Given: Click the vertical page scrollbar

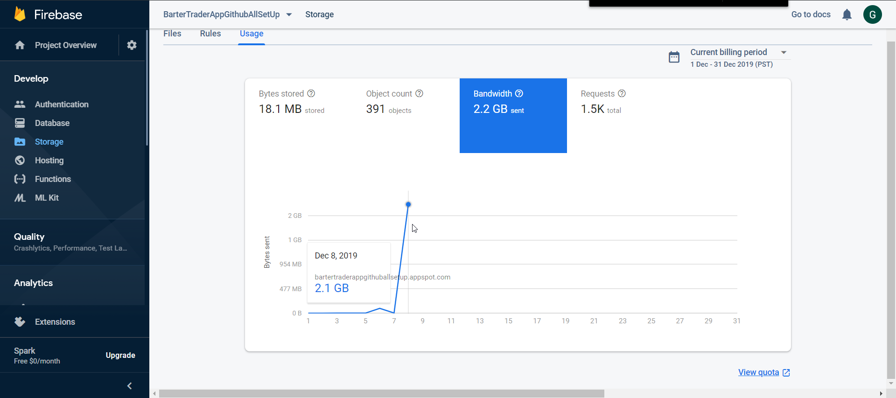Looking at the screenshot, I should click(x=891, y=210).
